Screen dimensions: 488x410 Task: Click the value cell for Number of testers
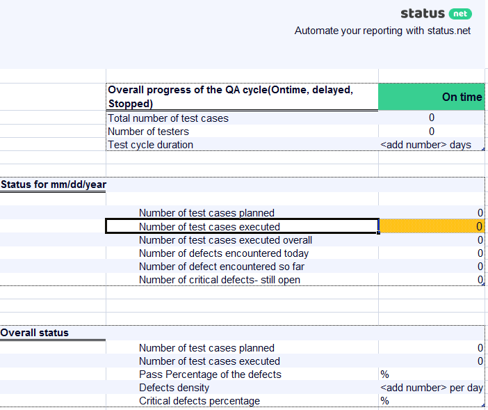432,131
